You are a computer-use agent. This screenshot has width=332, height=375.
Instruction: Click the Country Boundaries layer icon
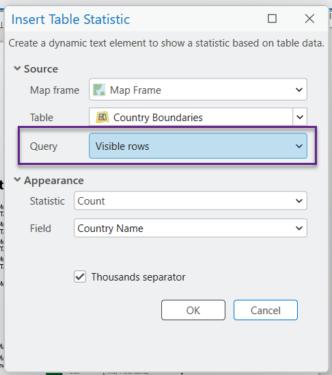coord(102,117)
